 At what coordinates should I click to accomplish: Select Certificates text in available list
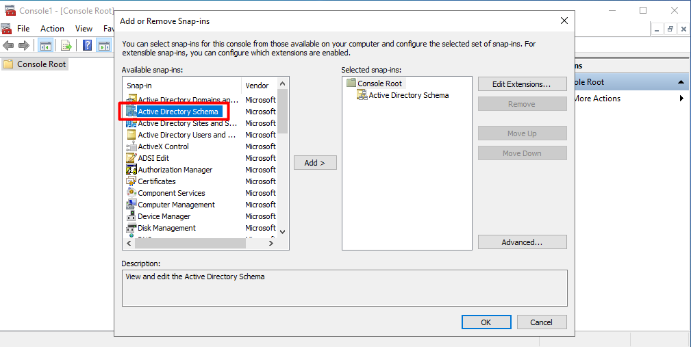click(156, 181)
